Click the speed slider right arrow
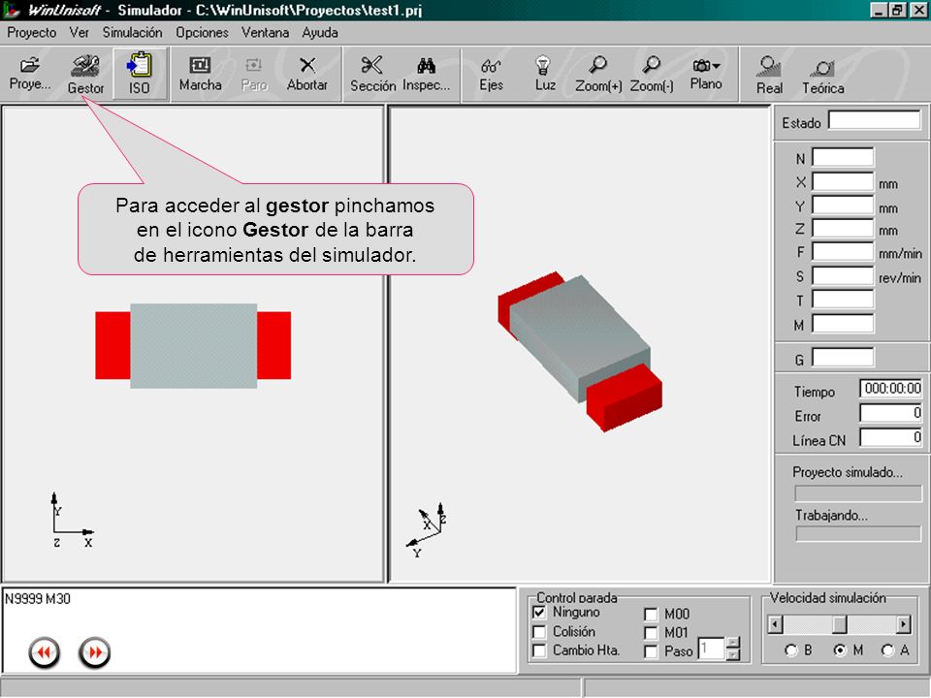Image resolution: width=931 pixels, height=698 pixels. tap(904, 624)
